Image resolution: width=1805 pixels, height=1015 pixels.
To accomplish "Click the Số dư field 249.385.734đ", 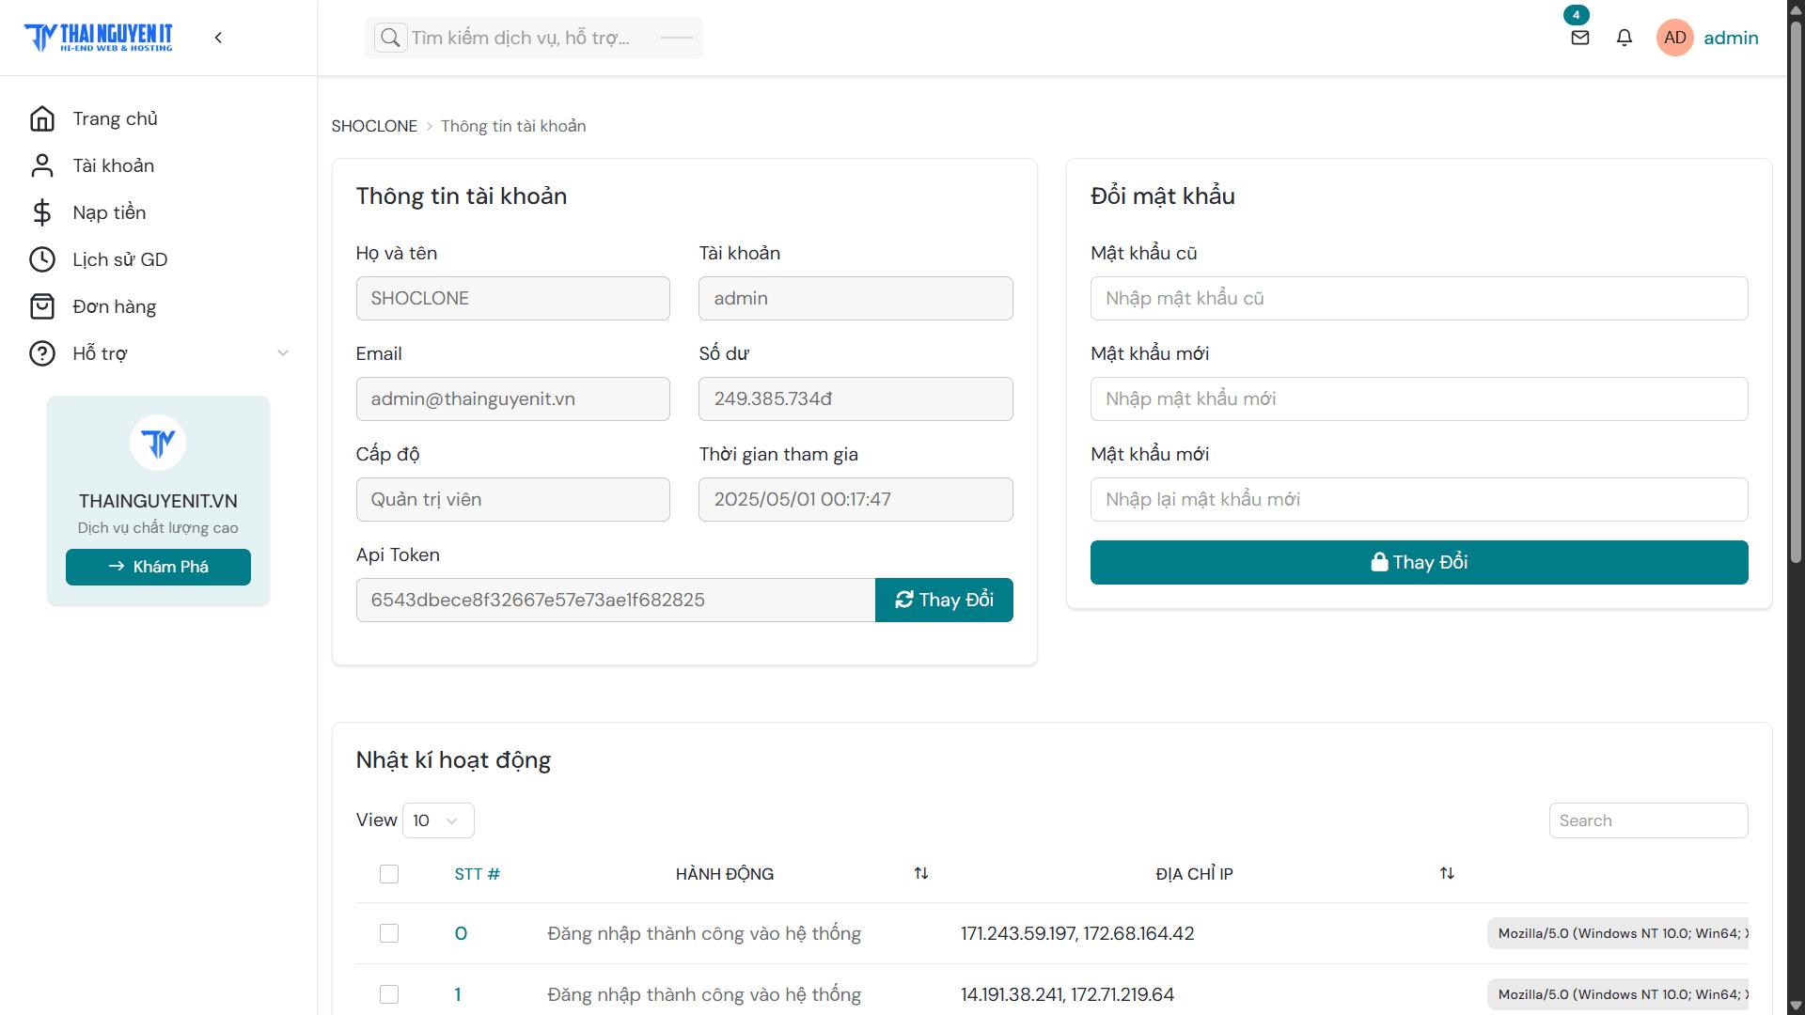I will 855,398.
